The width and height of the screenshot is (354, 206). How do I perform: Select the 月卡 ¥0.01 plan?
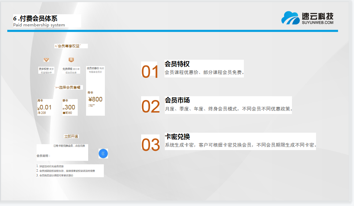45,107
